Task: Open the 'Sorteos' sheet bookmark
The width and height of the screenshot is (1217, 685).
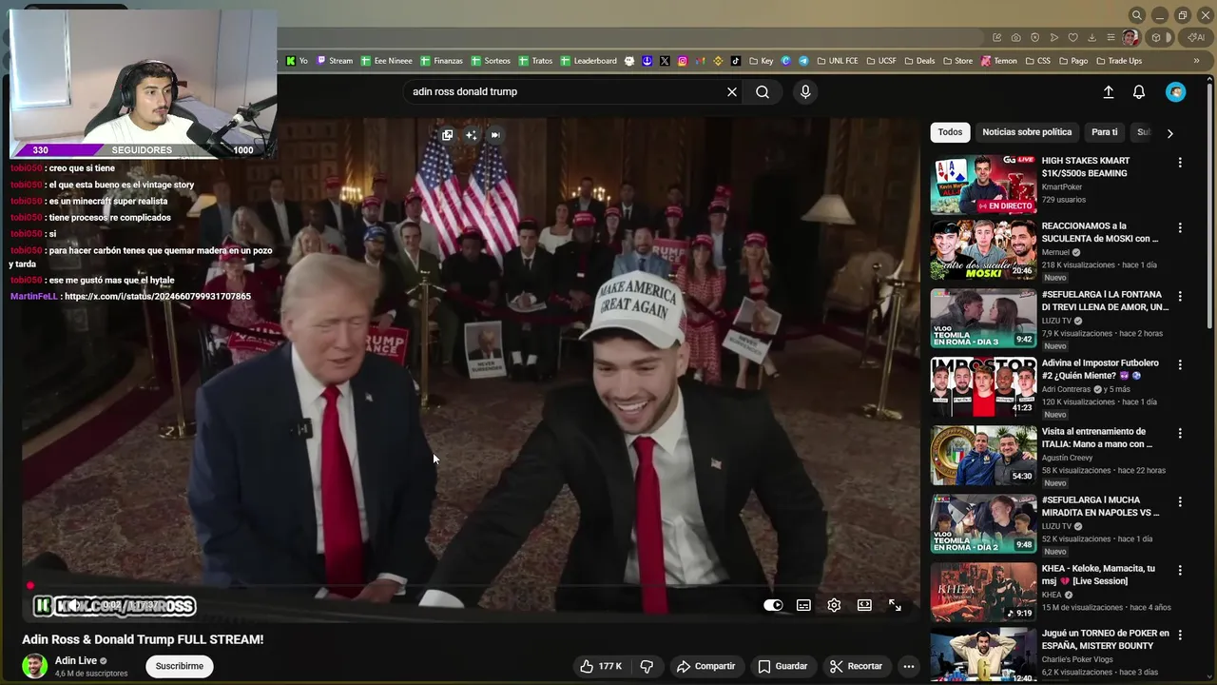Action: pos(491,61)
